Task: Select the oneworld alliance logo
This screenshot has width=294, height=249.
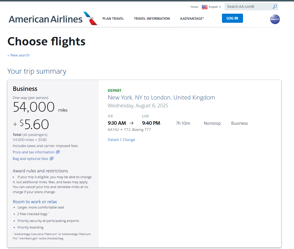Action: pyautogui.click(x=275, y=19)
